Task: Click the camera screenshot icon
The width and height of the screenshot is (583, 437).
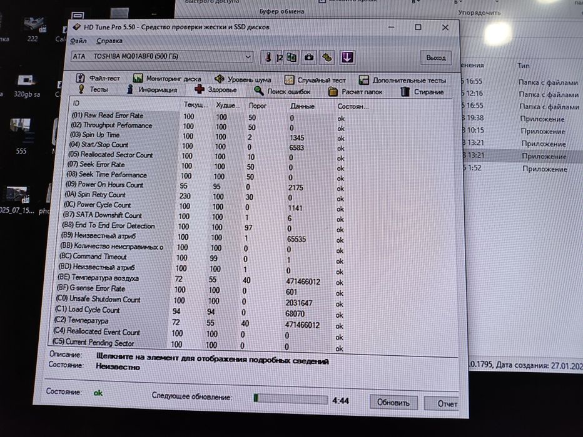Action: 308,57
